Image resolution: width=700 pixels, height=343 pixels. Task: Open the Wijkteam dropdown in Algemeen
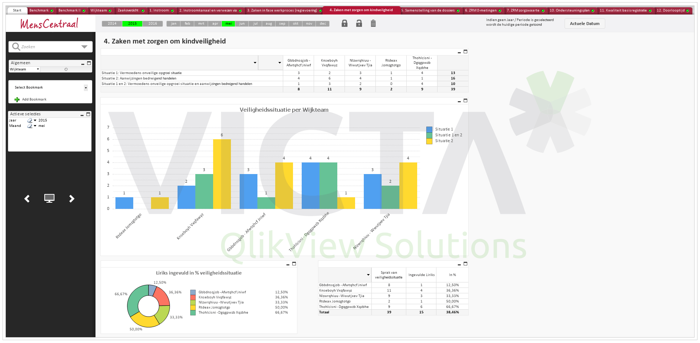(x=38, y=69)
